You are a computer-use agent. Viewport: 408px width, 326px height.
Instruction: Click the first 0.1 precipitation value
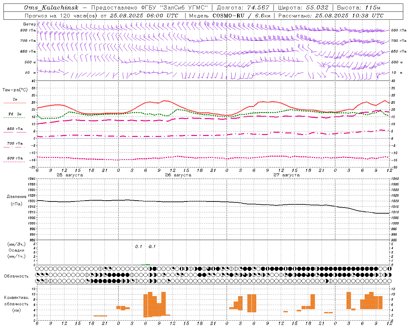click(x=139, y=246)
